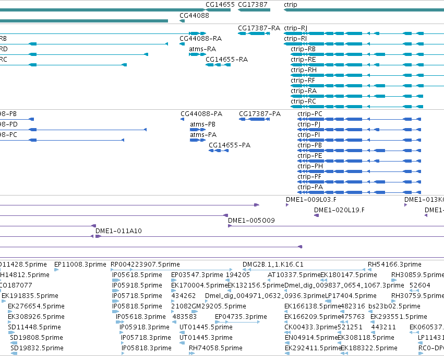Open the UT01445.5prime label
444x356 pixels.
pos(206,328)
